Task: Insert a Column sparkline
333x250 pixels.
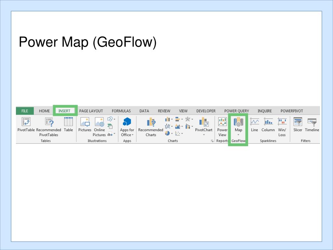Action: [268, 125]
